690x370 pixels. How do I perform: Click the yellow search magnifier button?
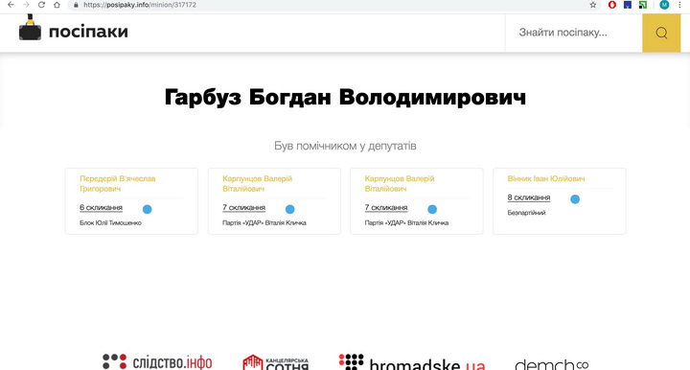[661, 33]
